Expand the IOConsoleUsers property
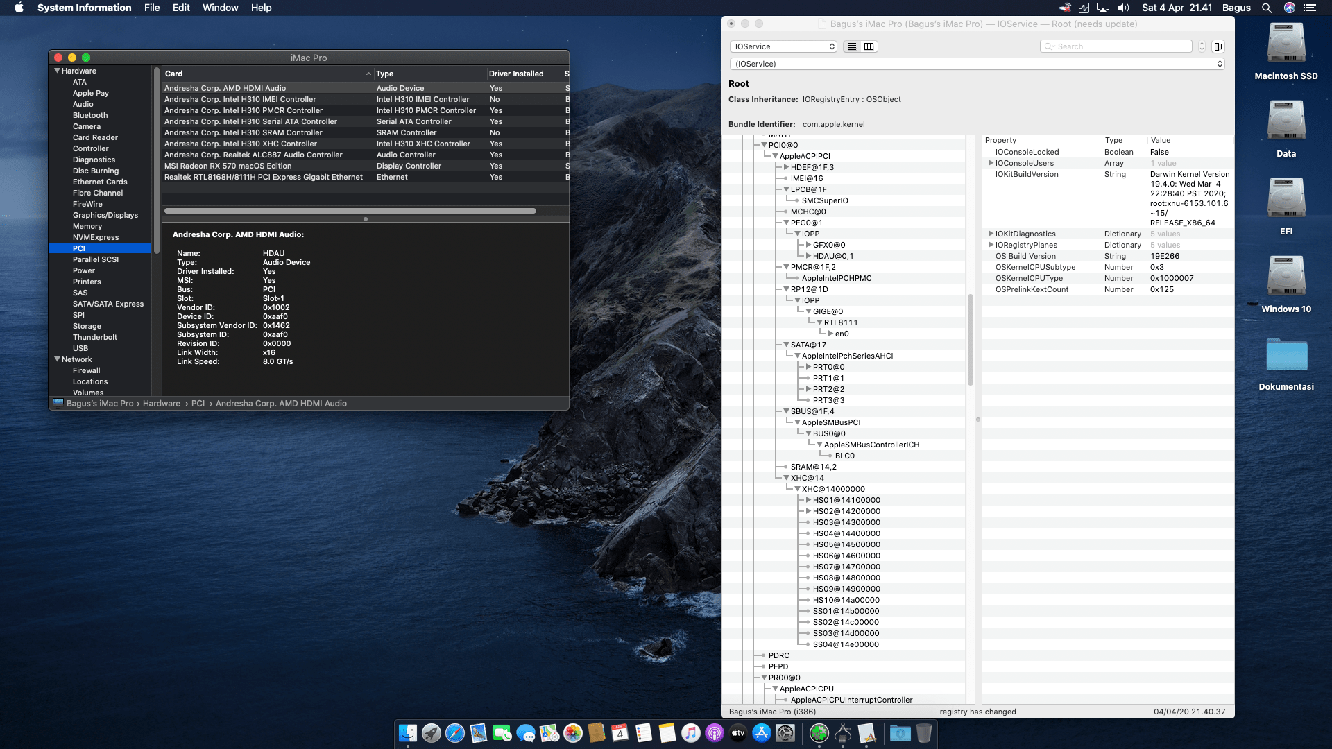1332x749 pixels. [x=991, y=163]
